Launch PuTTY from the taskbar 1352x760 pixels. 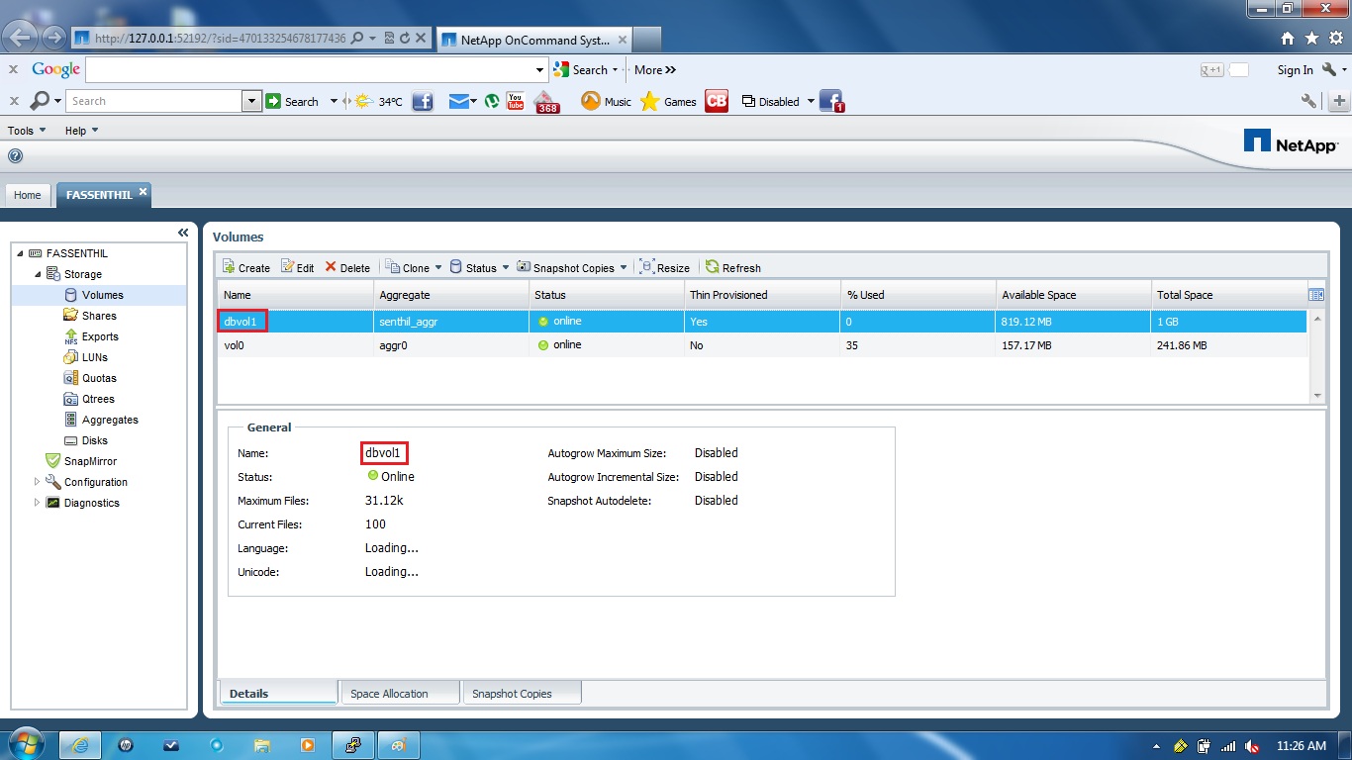click(x=353, y=745)
